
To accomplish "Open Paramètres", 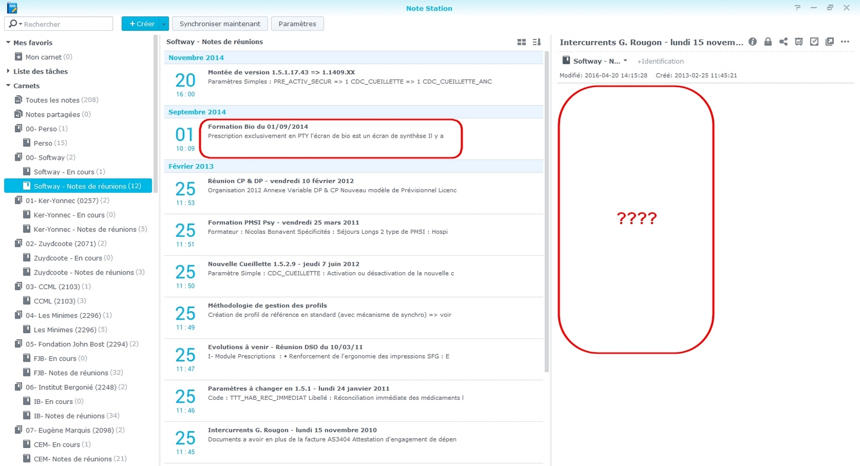I will click(x=298, y=24).
